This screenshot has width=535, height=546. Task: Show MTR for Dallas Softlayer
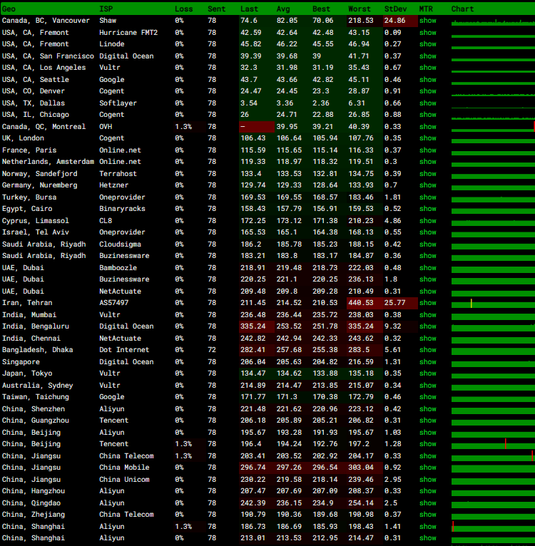pyautogui.click(x=428, y=103)
